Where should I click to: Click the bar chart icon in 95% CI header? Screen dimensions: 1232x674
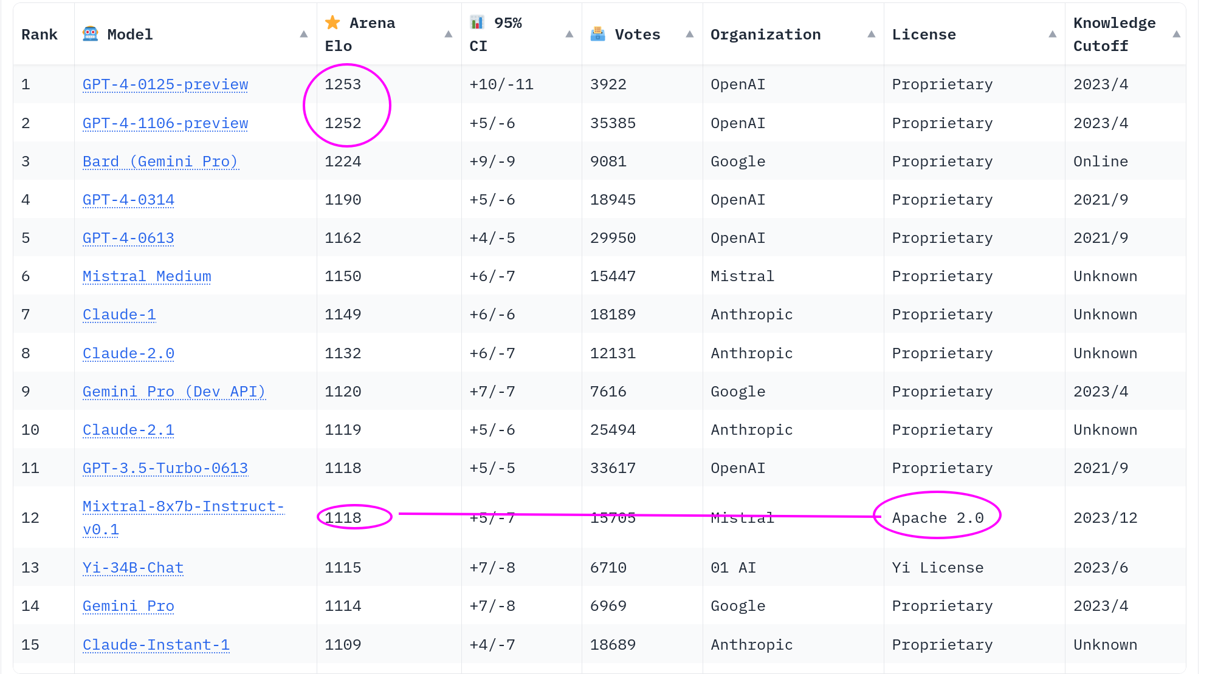tap(477, 23)
